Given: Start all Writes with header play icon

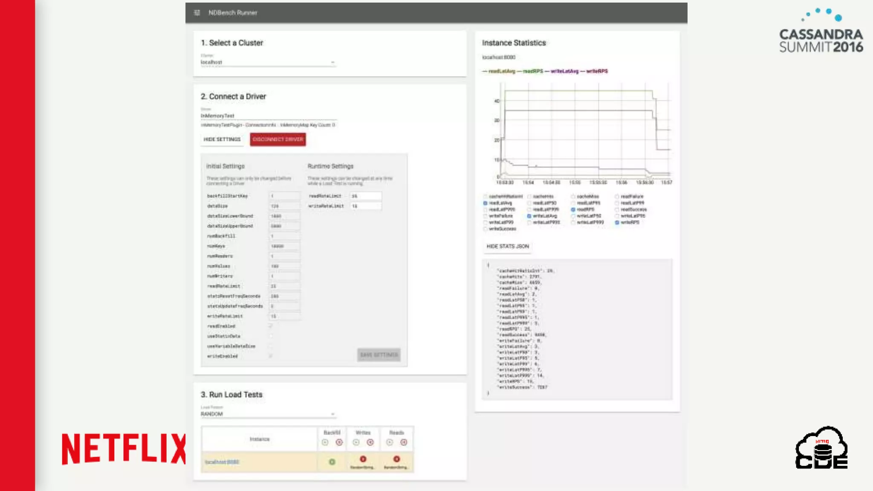Looking at the screenshot, I should click(x=356, y=442).
